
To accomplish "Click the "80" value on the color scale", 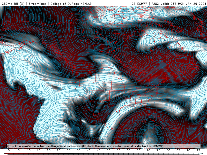I will [x=168, y=150].
